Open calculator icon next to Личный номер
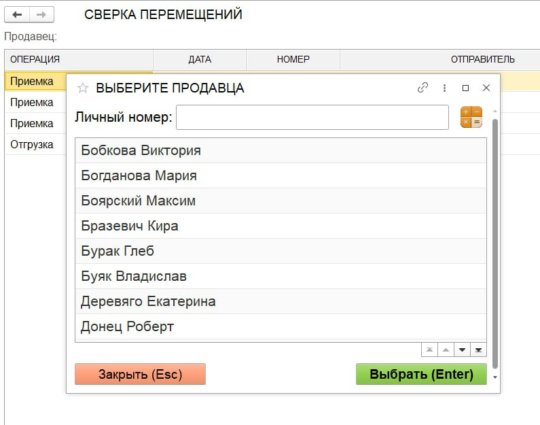 (471, 117)
